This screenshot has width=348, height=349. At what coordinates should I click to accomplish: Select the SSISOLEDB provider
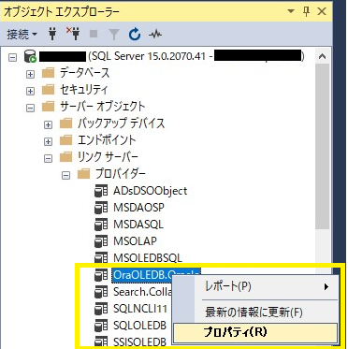click(x=139, y=342)
